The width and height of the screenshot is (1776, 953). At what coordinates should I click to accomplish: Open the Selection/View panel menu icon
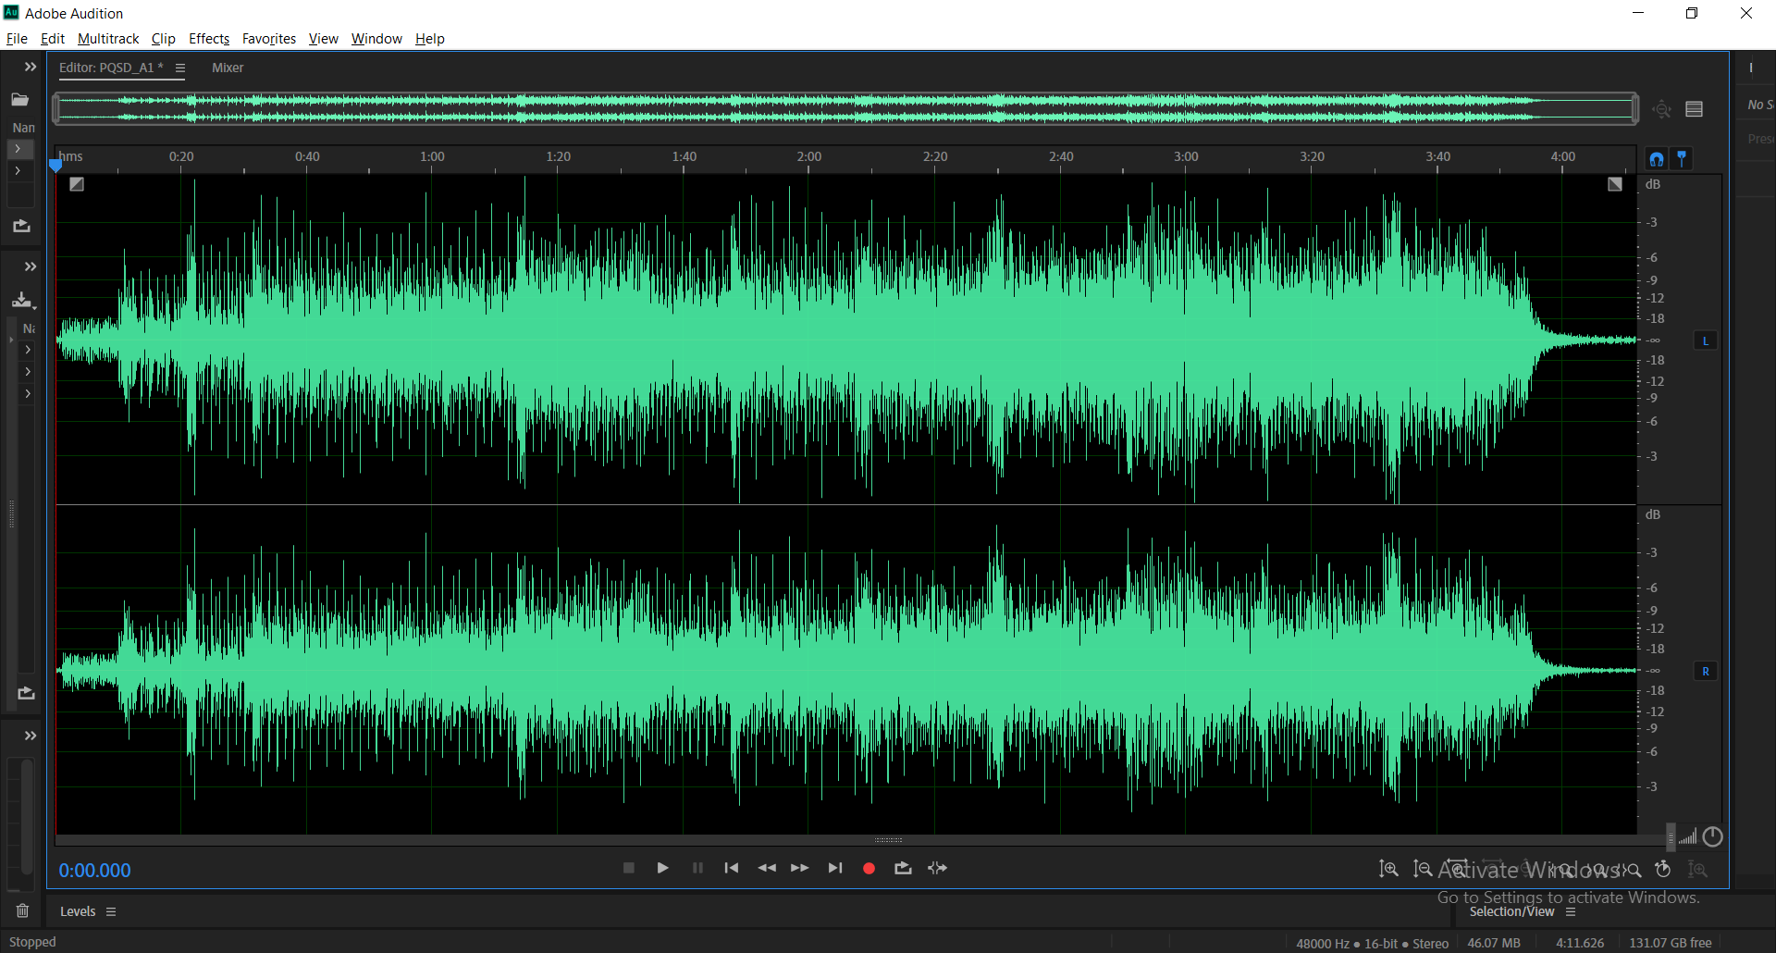pos(1571,911)
